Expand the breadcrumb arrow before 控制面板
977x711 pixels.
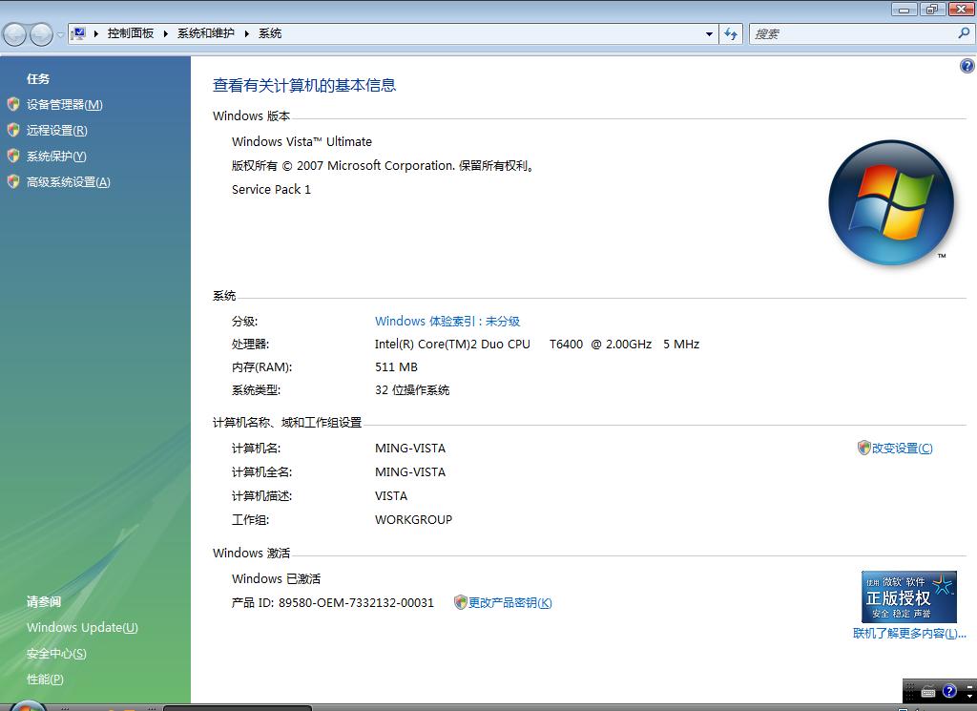(96, 33)
